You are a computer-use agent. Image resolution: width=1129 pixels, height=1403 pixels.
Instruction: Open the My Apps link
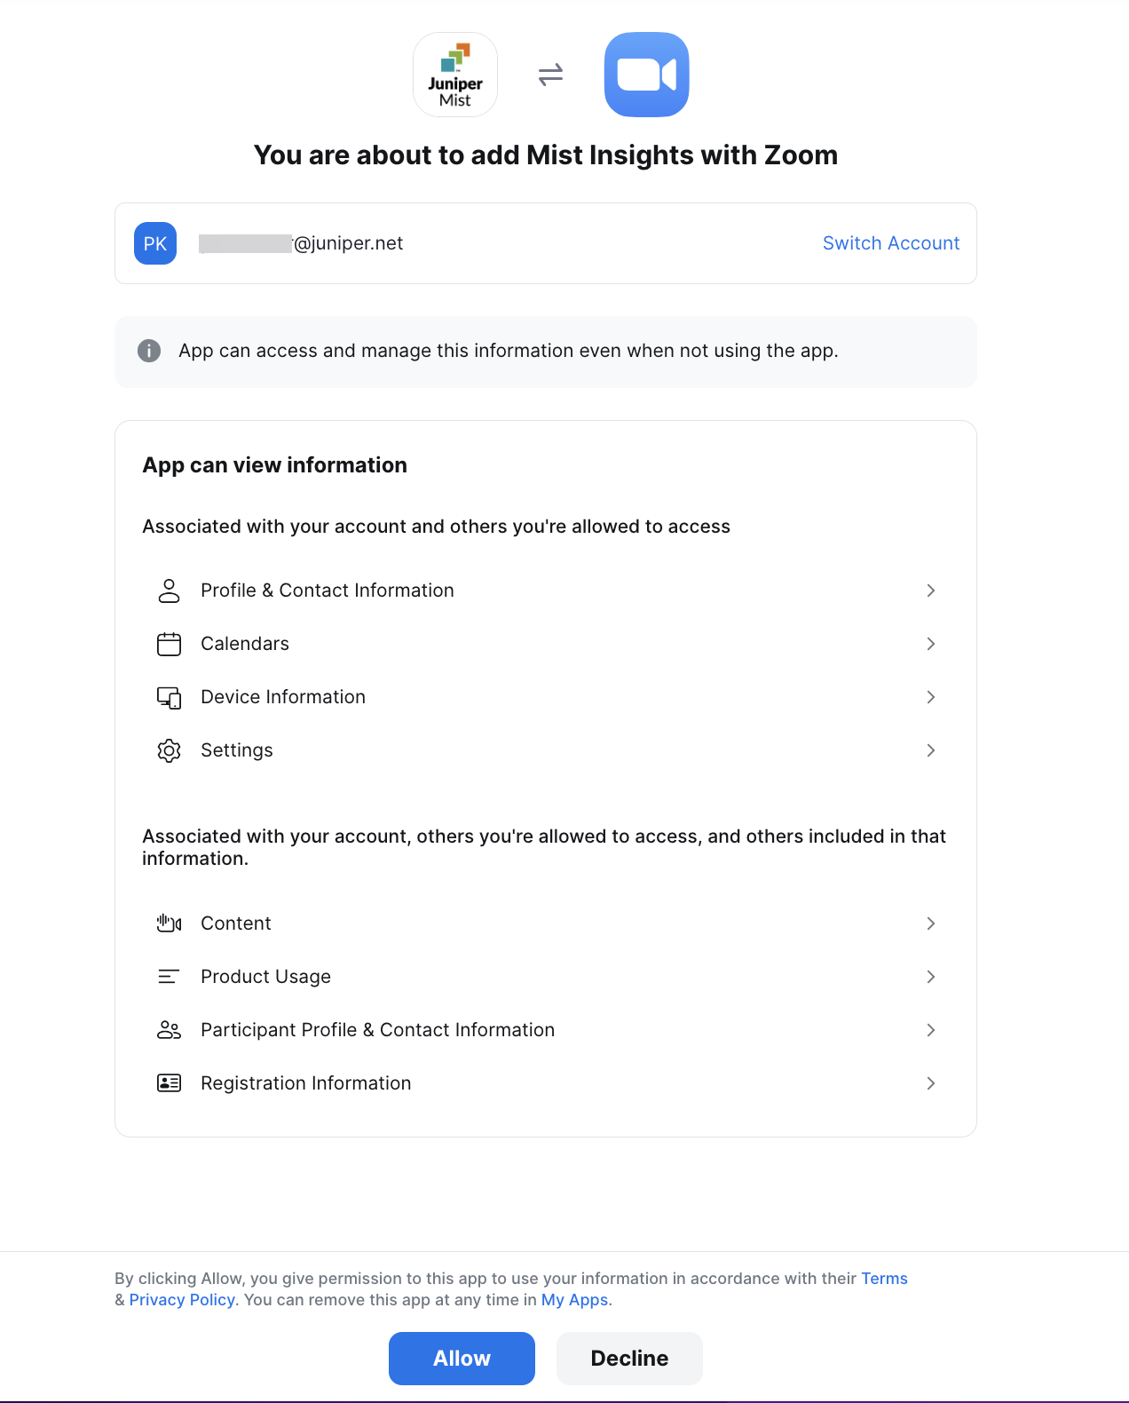tap(574, 1300)
